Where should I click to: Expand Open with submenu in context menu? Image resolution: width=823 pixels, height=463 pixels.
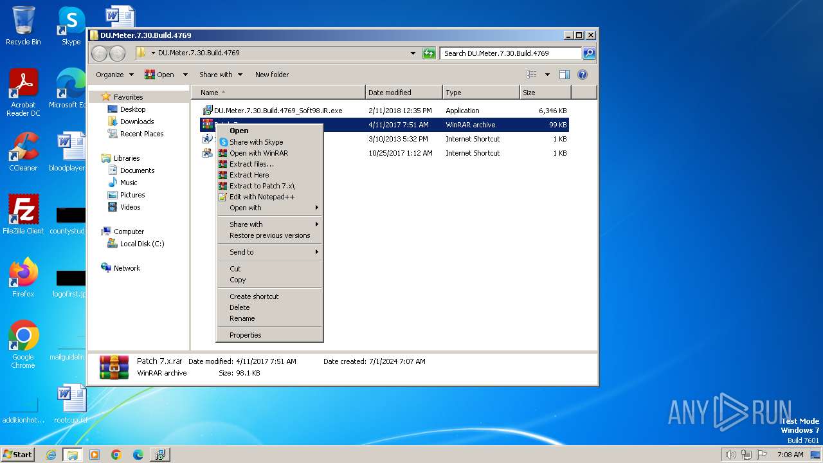269,208
